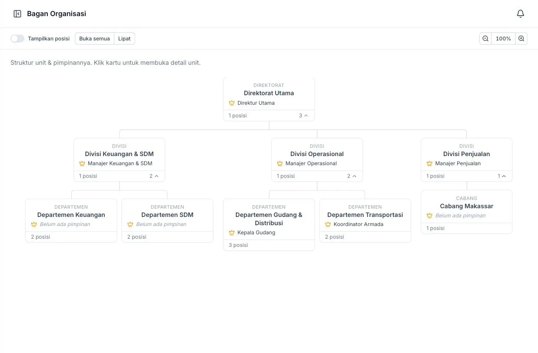Collapse Direktorat Utama's 3 children
The image size is (538, 353).
303,116
